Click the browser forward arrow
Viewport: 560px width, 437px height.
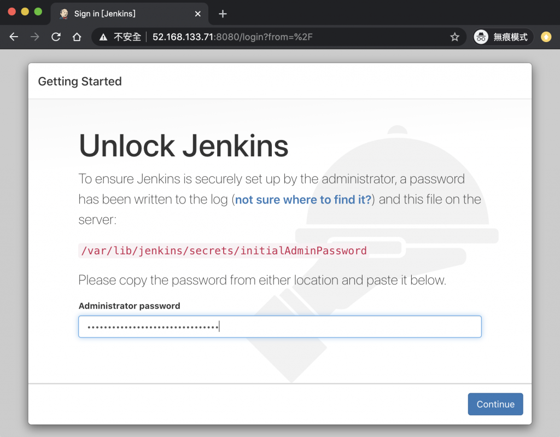(x=34, y=37)
